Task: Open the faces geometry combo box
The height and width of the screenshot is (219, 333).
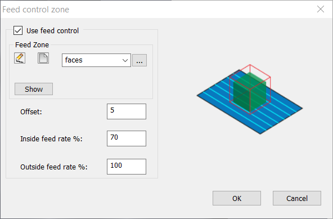Action: [x=96, y=60]
